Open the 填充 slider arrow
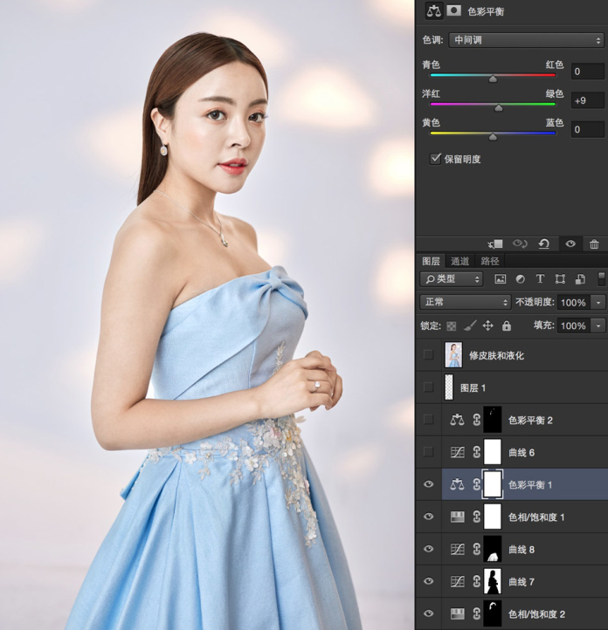Viewport: 608px width, 630px height. click(598, 325)
